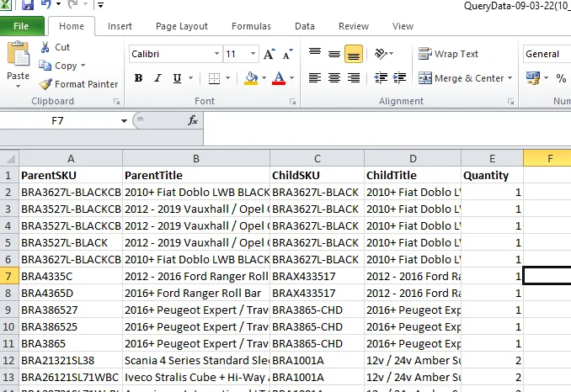Click Accounting Number Format icon
Viewport: 571px width, 392px height.
(x=533, y=78)
